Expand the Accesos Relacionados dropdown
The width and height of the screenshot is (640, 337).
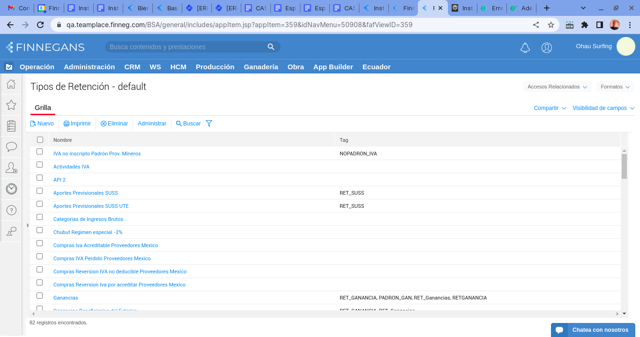(557, 87)
